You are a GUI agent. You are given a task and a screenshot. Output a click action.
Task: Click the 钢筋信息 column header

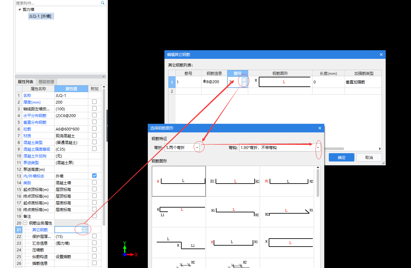[x=214, y=73]
